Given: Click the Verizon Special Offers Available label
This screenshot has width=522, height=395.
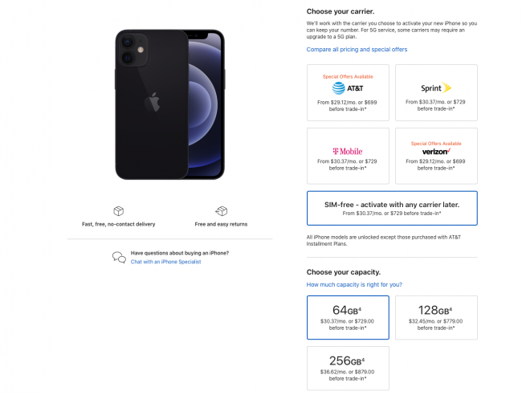Looking at the screenshot, I should click(x=436, y=141).
